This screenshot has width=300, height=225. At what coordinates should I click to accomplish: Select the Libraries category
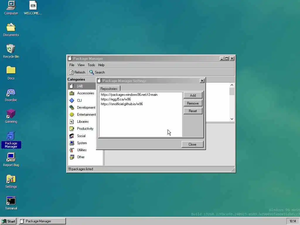tap(82, 122)
